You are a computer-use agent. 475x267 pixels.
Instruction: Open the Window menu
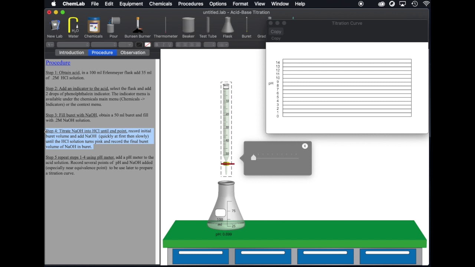(280, 4)
